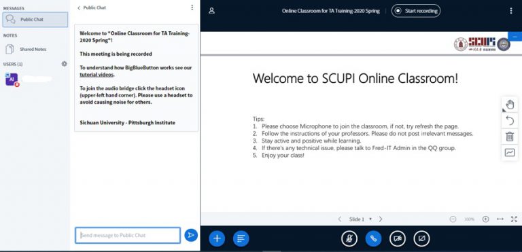Click the closed captions list icon
522x252 pixels.
click(241, 238)
